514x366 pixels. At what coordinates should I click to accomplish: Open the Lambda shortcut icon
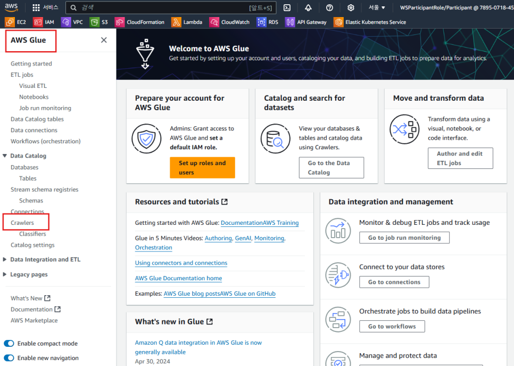tap(176, 22)
